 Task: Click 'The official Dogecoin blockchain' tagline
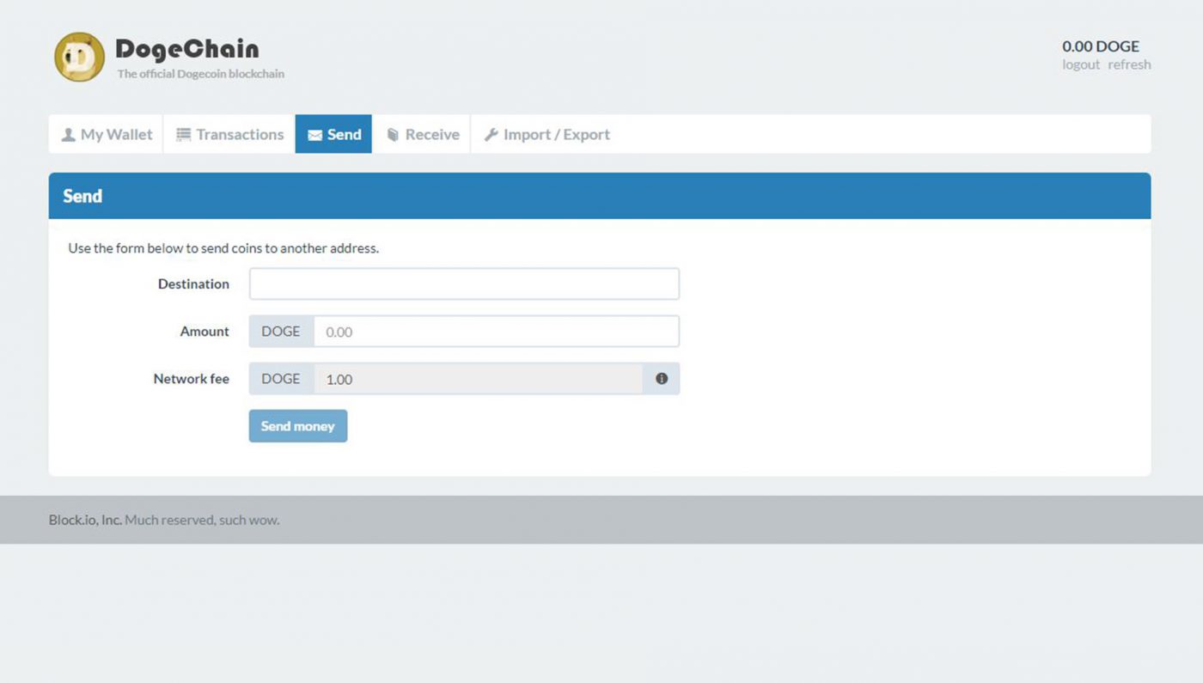201,74
